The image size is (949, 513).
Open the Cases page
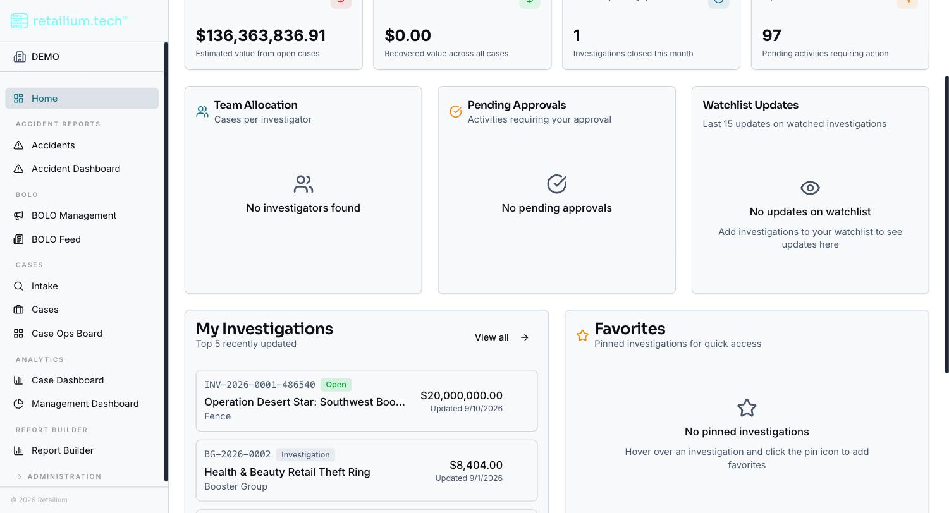[82, 310]
